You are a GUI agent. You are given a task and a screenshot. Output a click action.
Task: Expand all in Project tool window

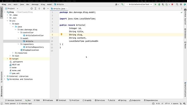[x=35, y=8]
